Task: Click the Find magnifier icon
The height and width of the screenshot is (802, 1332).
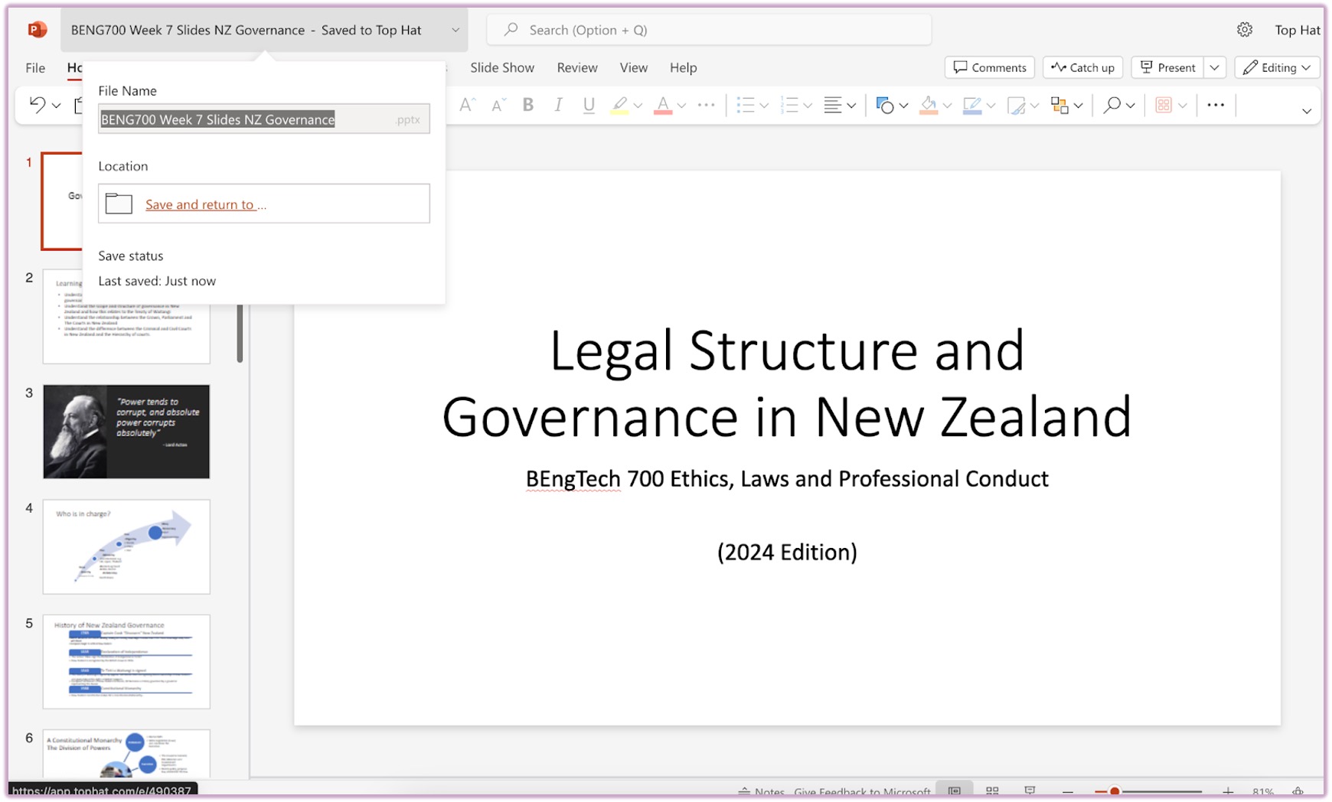Action: [x=1112, y=106]
